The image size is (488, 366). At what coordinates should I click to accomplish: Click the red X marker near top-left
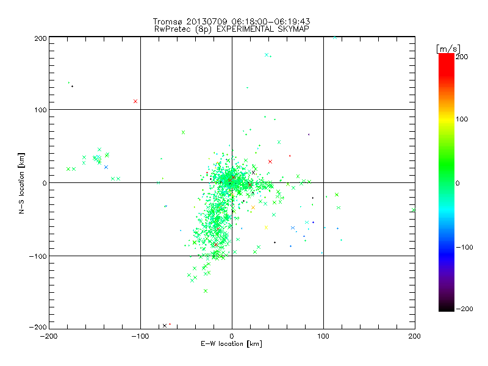[135, 101]
